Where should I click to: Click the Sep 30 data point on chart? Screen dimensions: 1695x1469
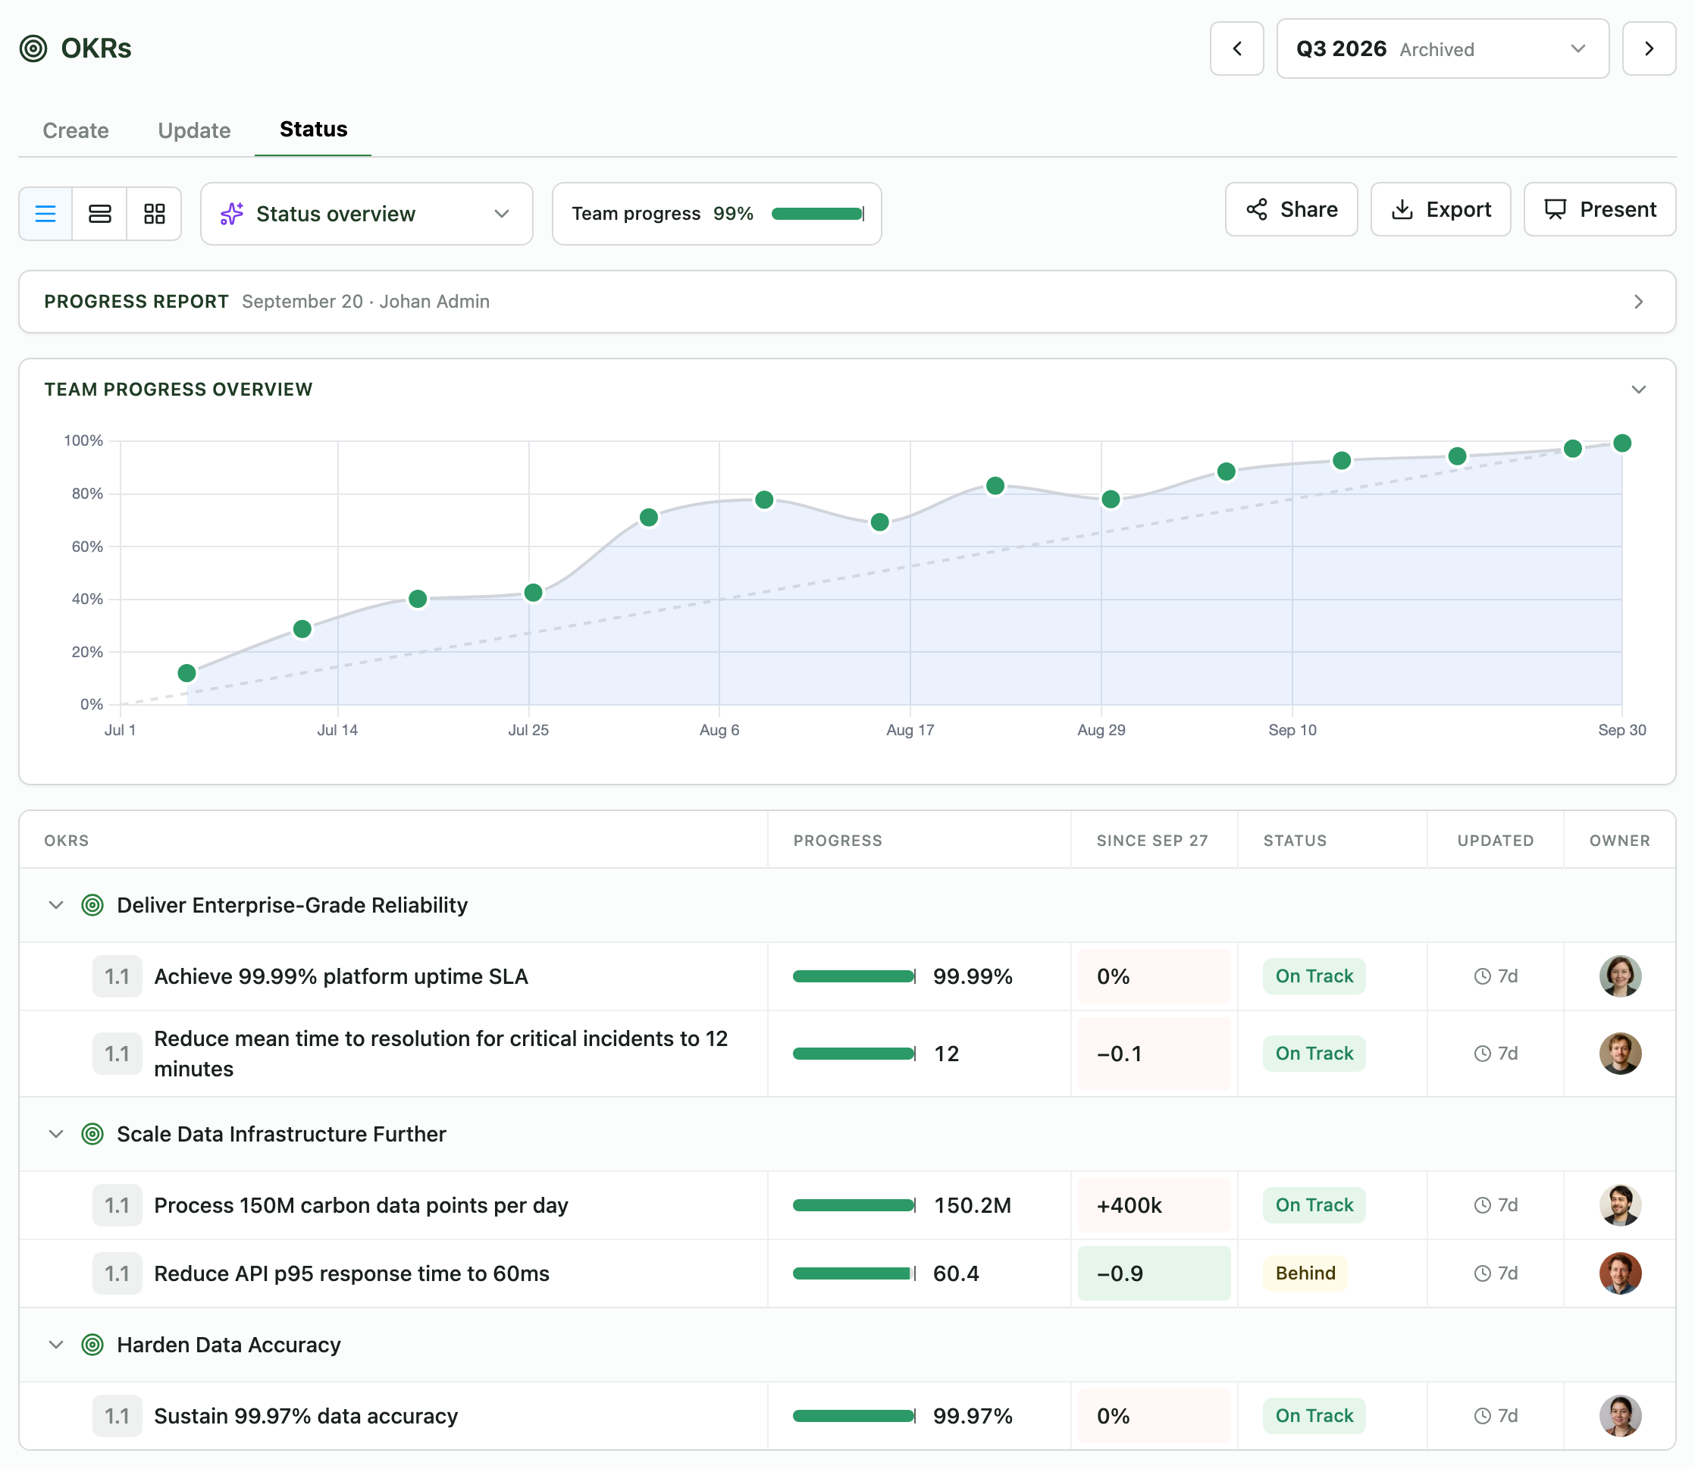tap(1621, 443)
